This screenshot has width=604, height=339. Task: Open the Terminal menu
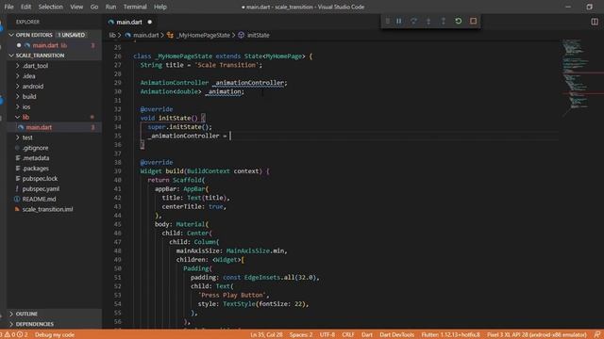135,7
